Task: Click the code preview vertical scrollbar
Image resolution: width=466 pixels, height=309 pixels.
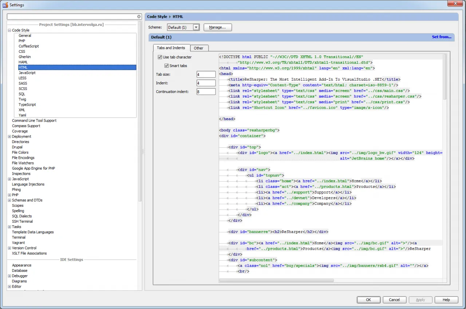Action: [x=444, y=77]
